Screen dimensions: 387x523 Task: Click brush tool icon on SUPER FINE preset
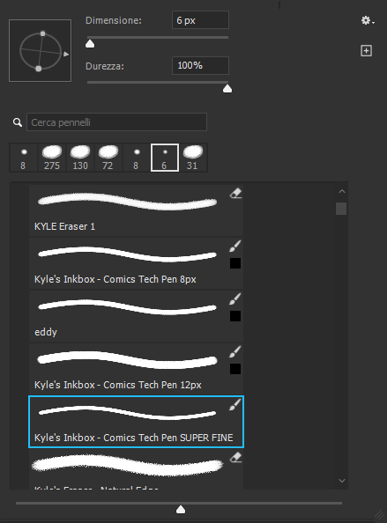click(235, 404)
